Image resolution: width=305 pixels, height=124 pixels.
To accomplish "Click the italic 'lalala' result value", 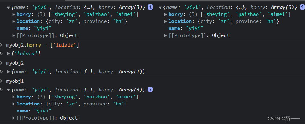I will 26,53.
